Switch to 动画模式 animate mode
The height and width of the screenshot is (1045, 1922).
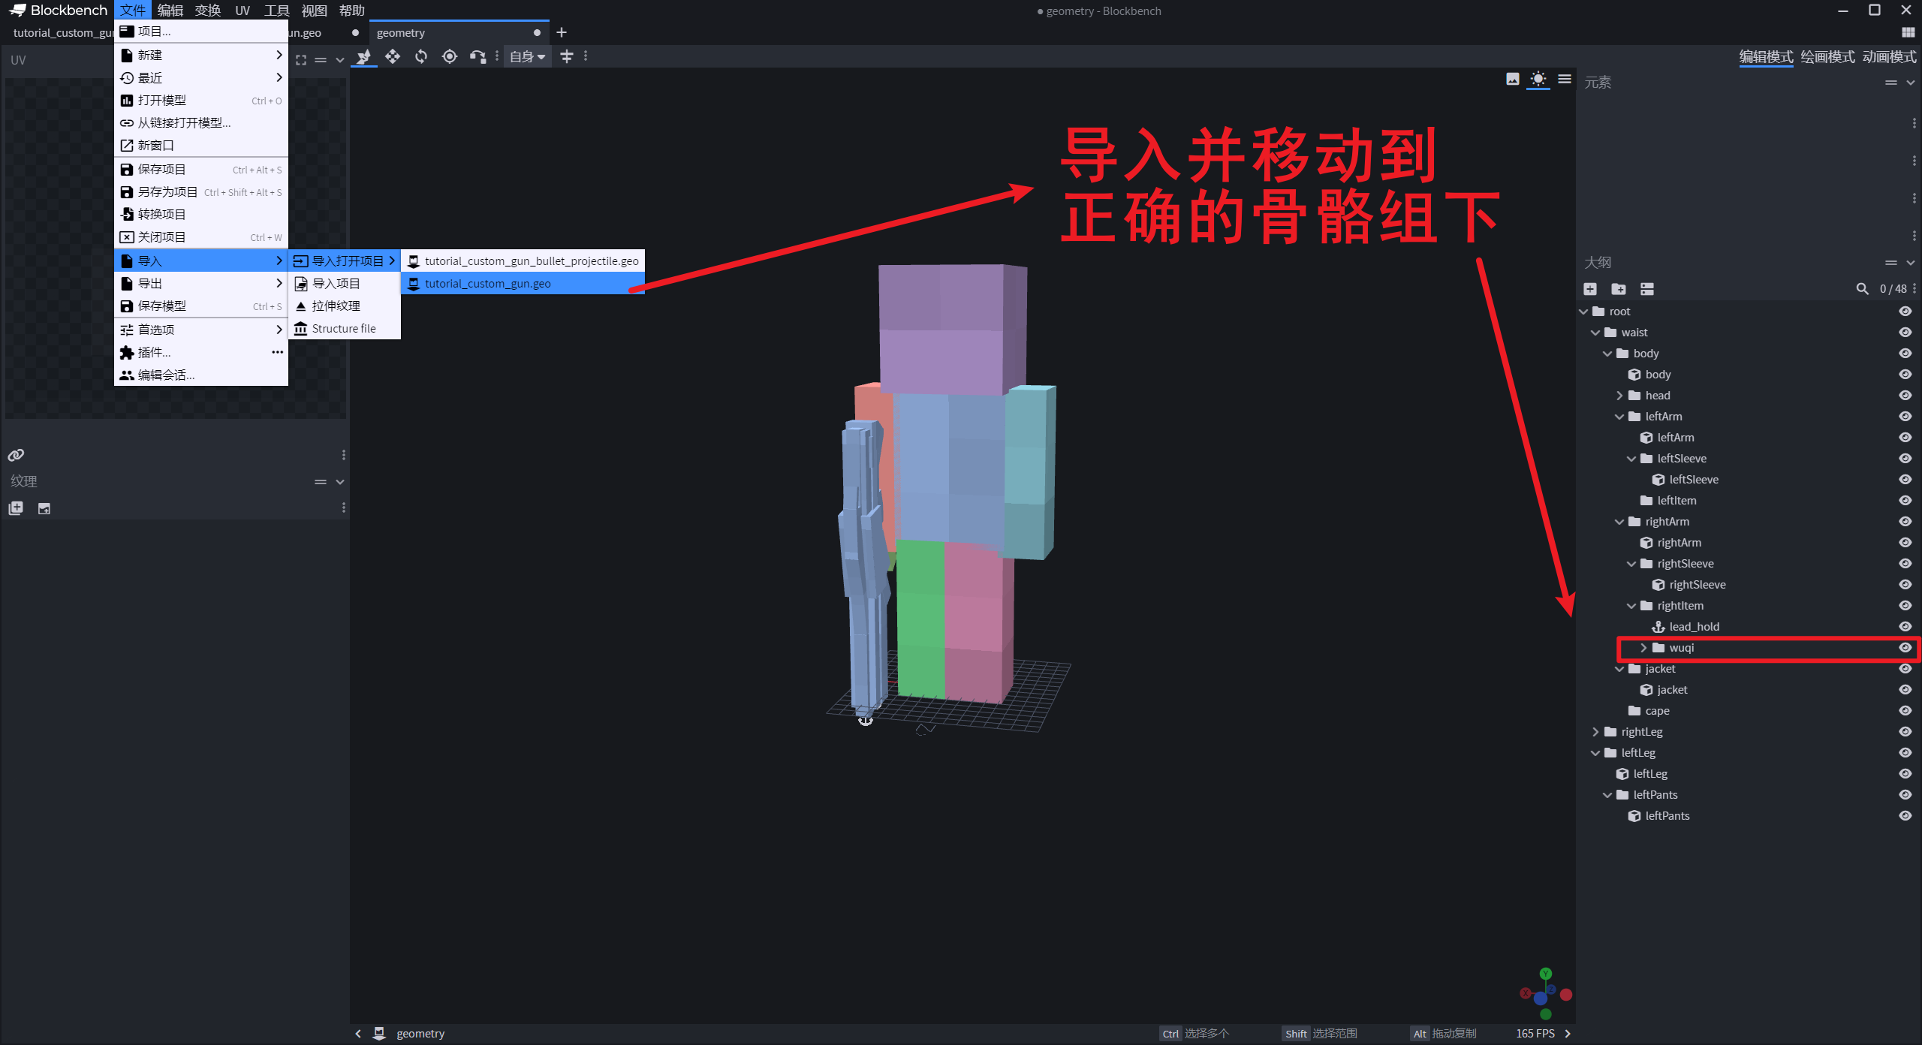pyautogui.click(x=1889, y=57)
